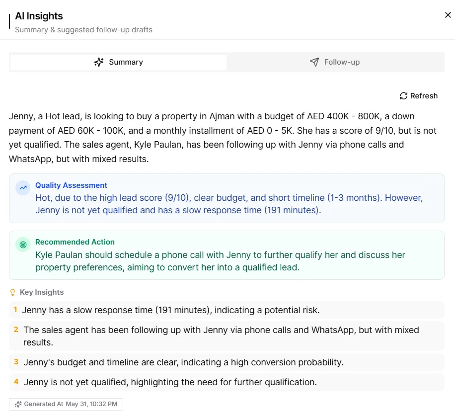Click the Recommended Action target icon

(23, 245)
